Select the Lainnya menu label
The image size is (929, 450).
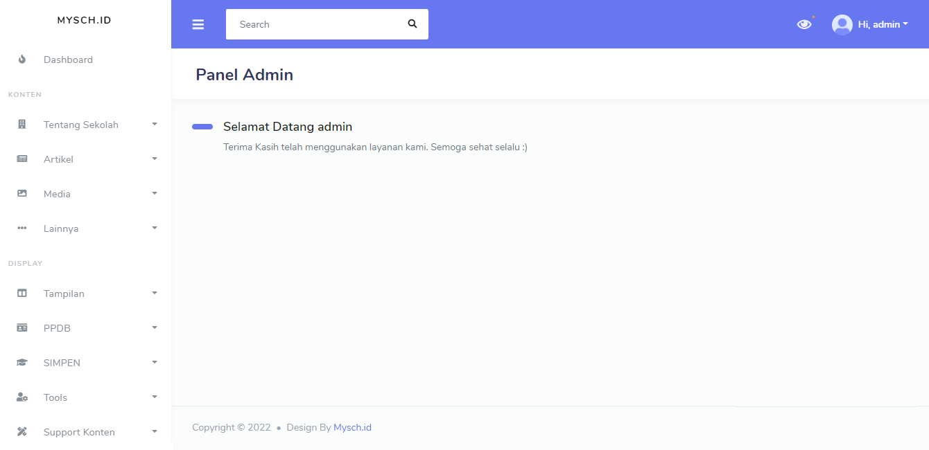pos(61,228)
